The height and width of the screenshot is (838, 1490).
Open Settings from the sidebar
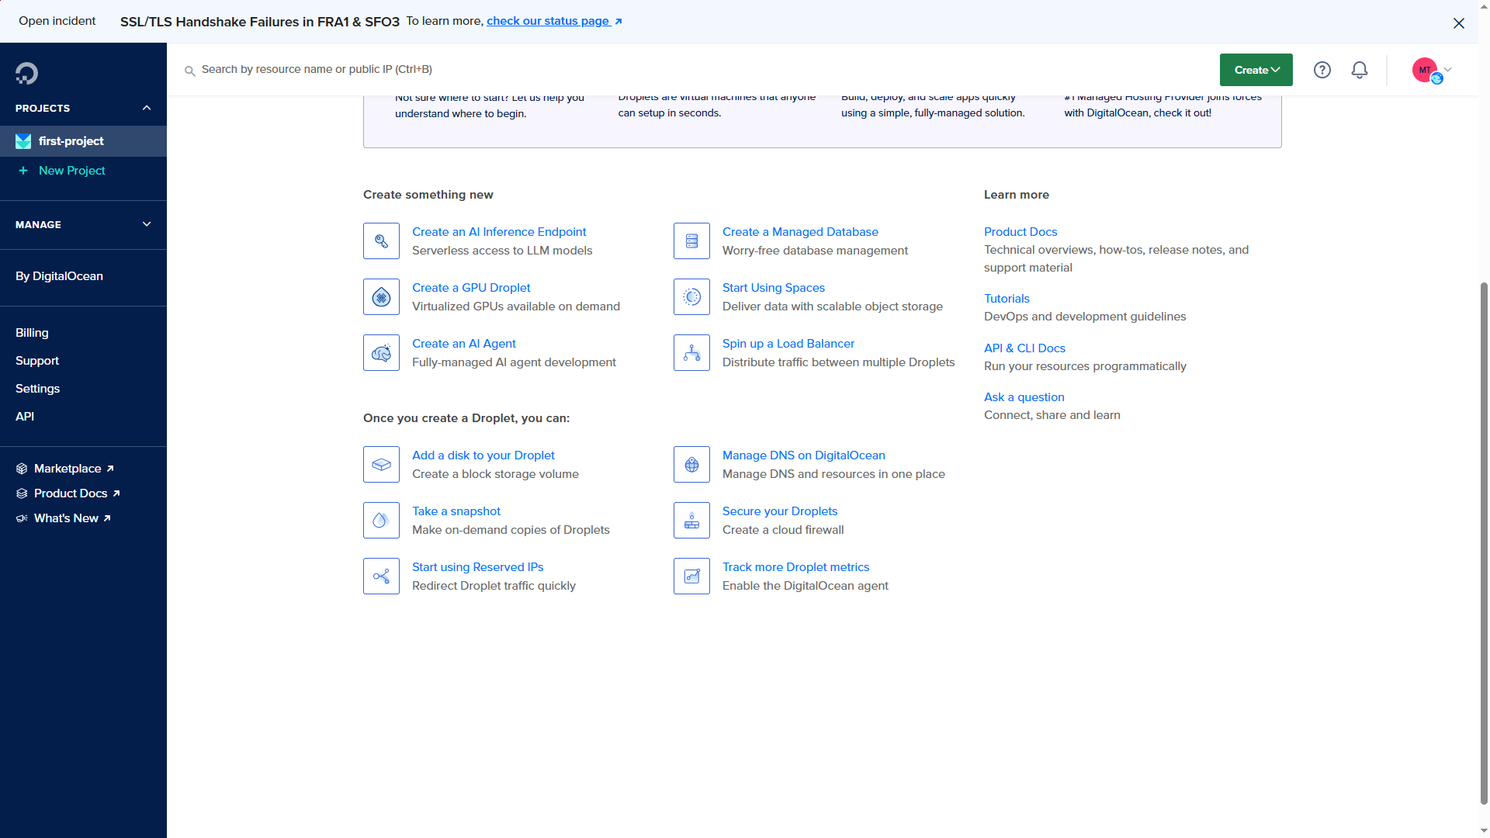(x=37, y=389)
